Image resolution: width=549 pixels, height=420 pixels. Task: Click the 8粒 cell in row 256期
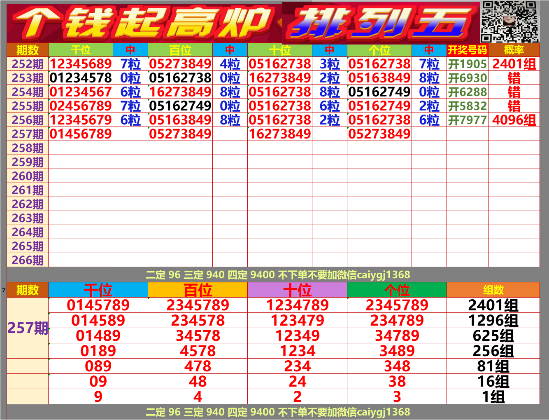point(230,120)
